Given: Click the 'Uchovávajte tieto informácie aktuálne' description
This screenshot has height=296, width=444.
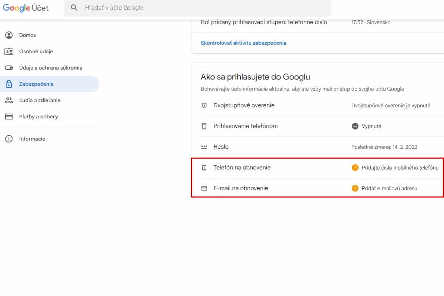Looking at the screenshot, I should pos(302,89).
